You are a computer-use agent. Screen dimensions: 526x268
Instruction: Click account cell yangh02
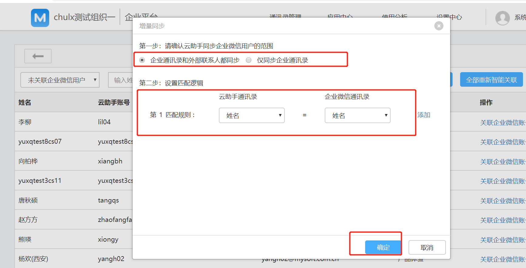point(111,259)
